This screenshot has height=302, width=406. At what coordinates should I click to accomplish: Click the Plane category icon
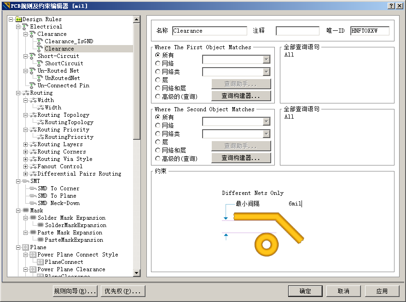tap(25, 247)
